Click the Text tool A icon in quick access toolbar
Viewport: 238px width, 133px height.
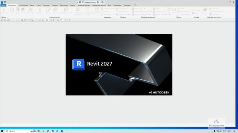(x=43, y=20)
